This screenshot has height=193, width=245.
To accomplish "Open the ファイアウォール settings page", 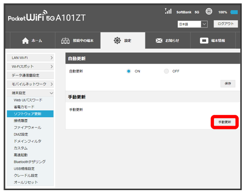I will 27,127.
